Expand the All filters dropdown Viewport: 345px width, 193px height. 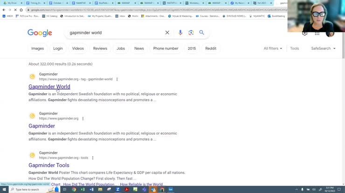pos(273,48)
